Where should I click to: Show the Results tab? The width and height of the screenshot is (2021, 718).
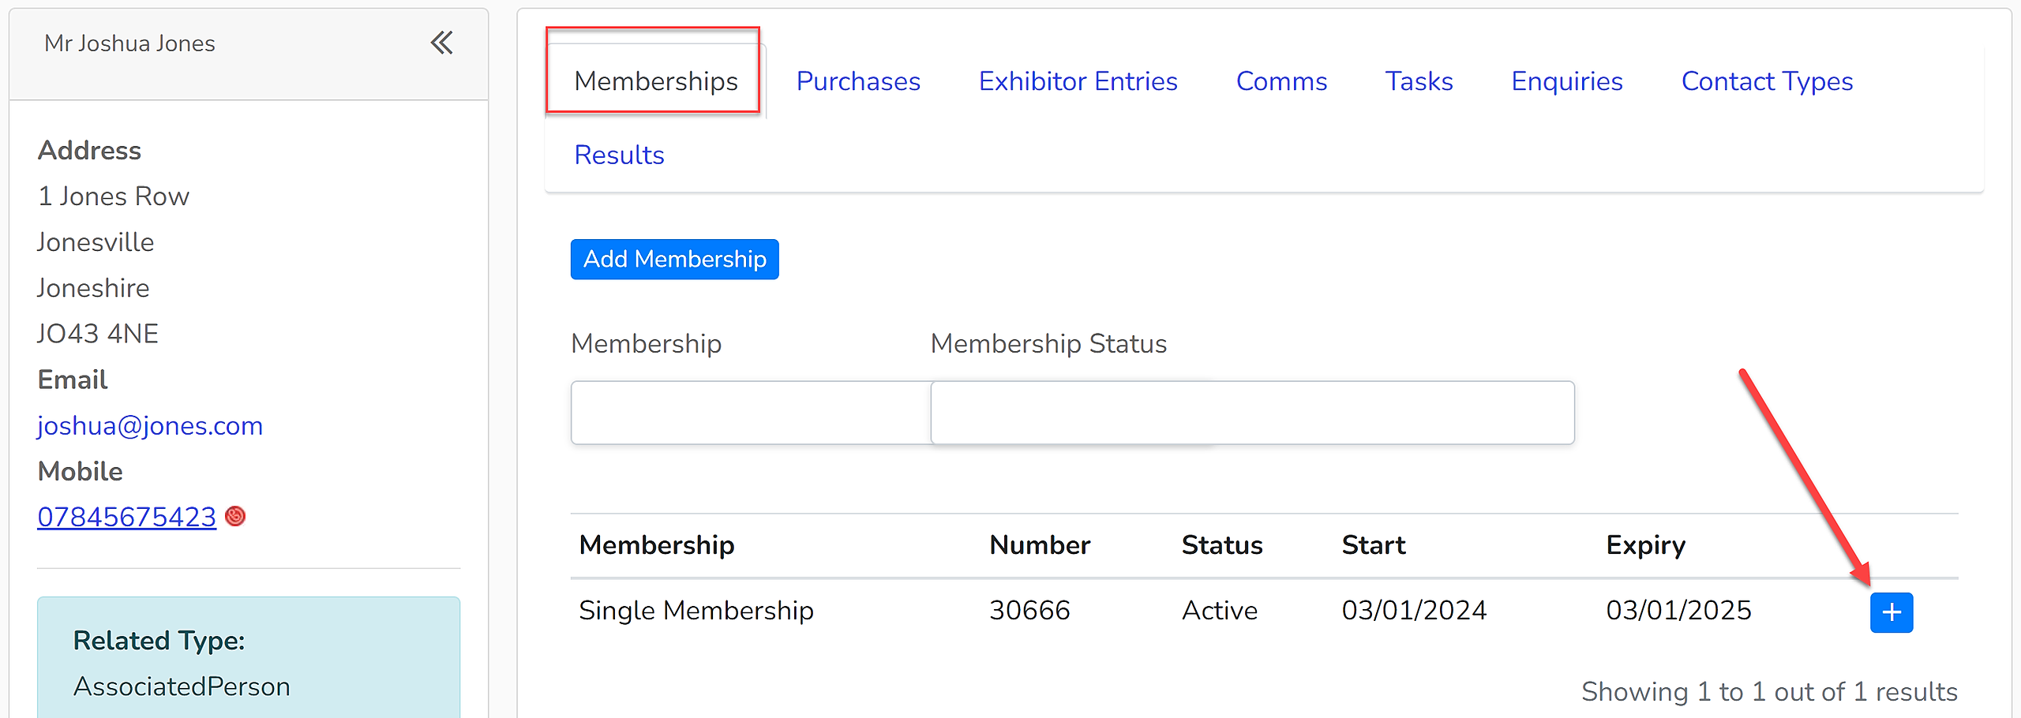pos(619,155)
